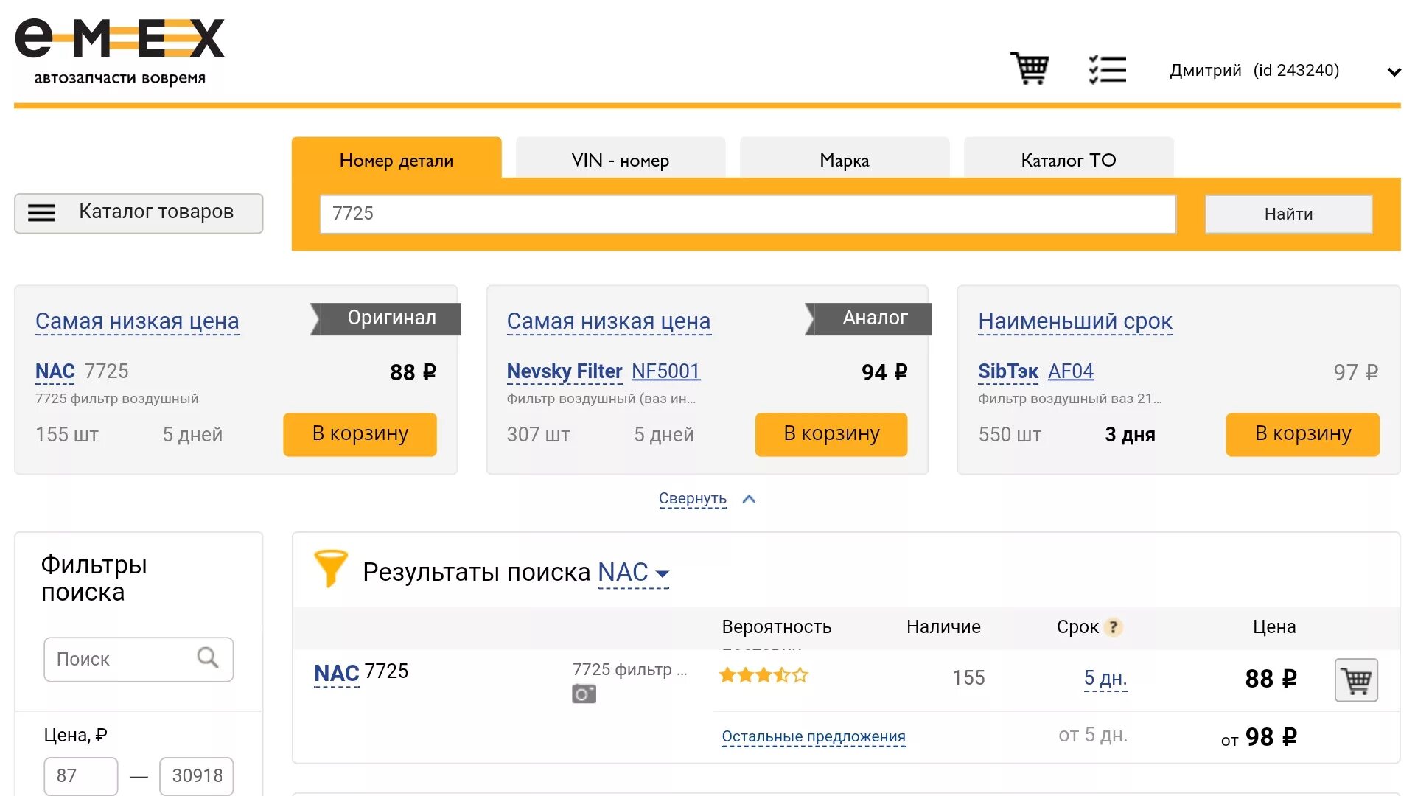The image size is (1415, 796).
Task: Switch to the Каталог ТО tab
Action: tap(1068, 160)
